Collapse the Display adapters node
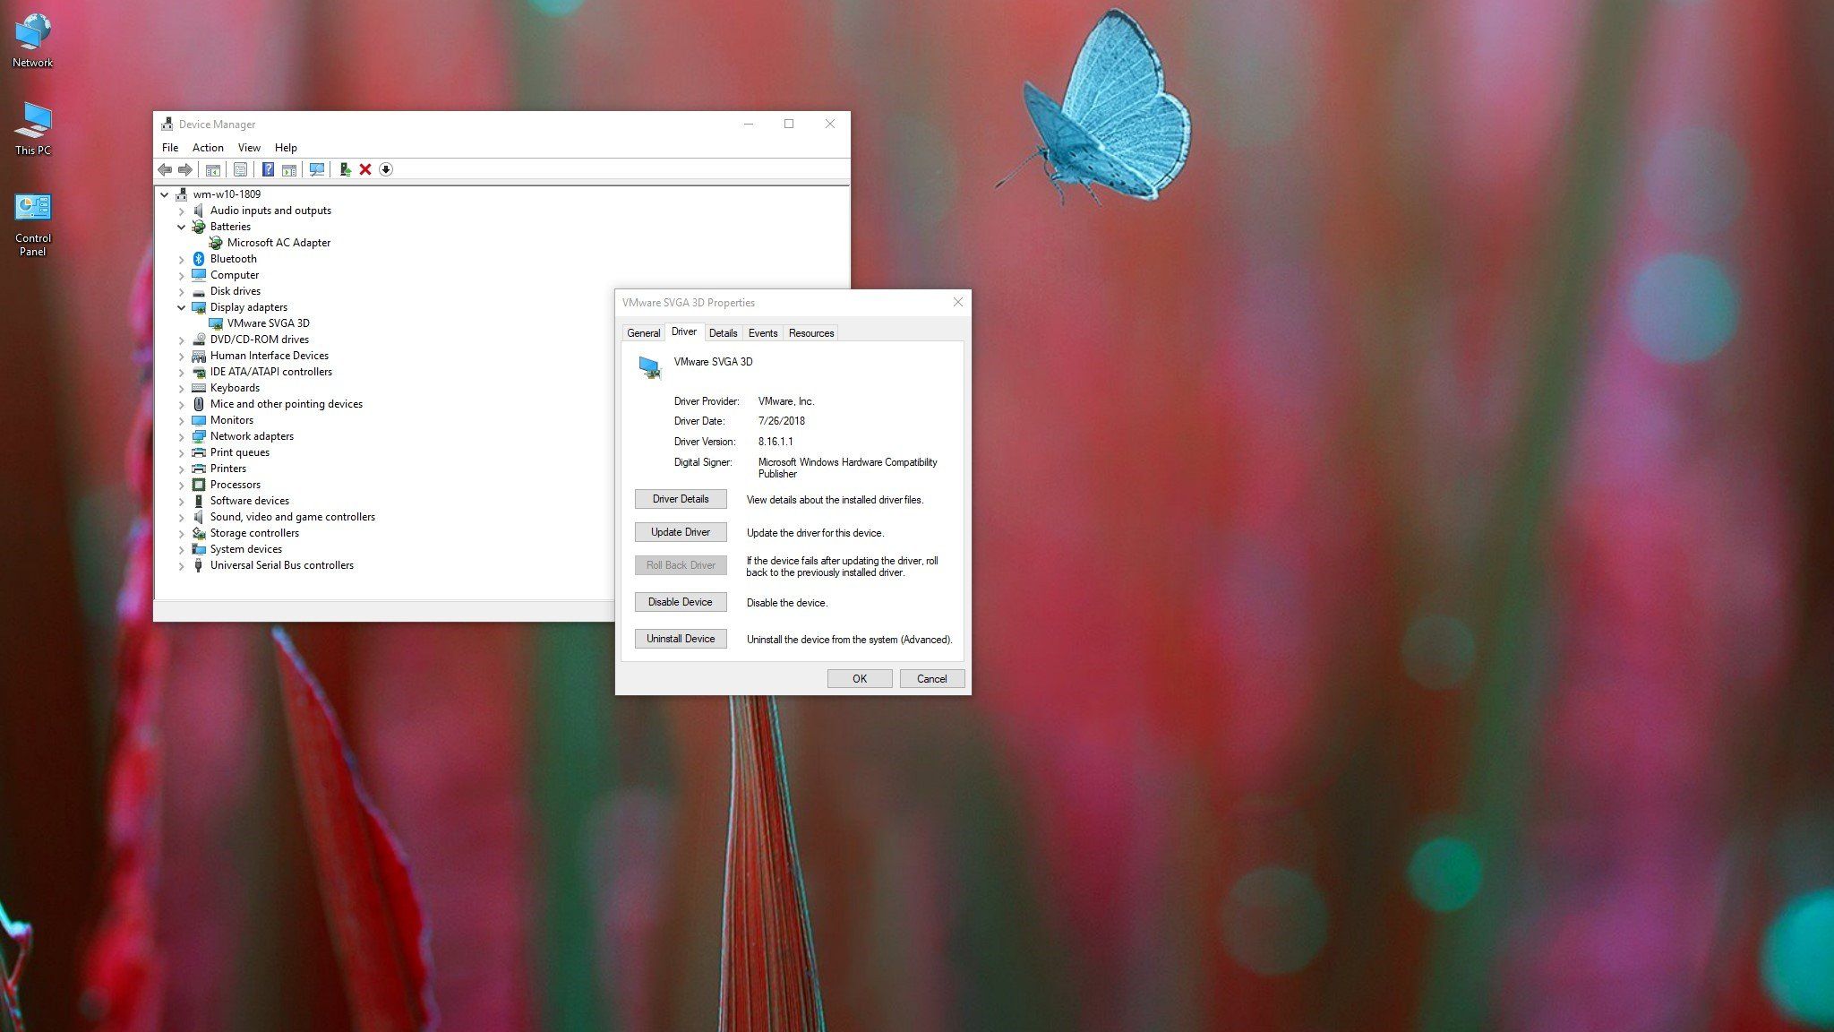1834x1032 pixels. 182,307
